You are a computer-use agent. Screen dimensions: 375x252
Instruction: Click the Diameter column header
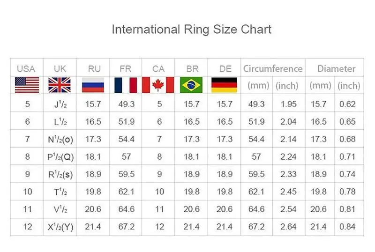[x=336, y=68]
